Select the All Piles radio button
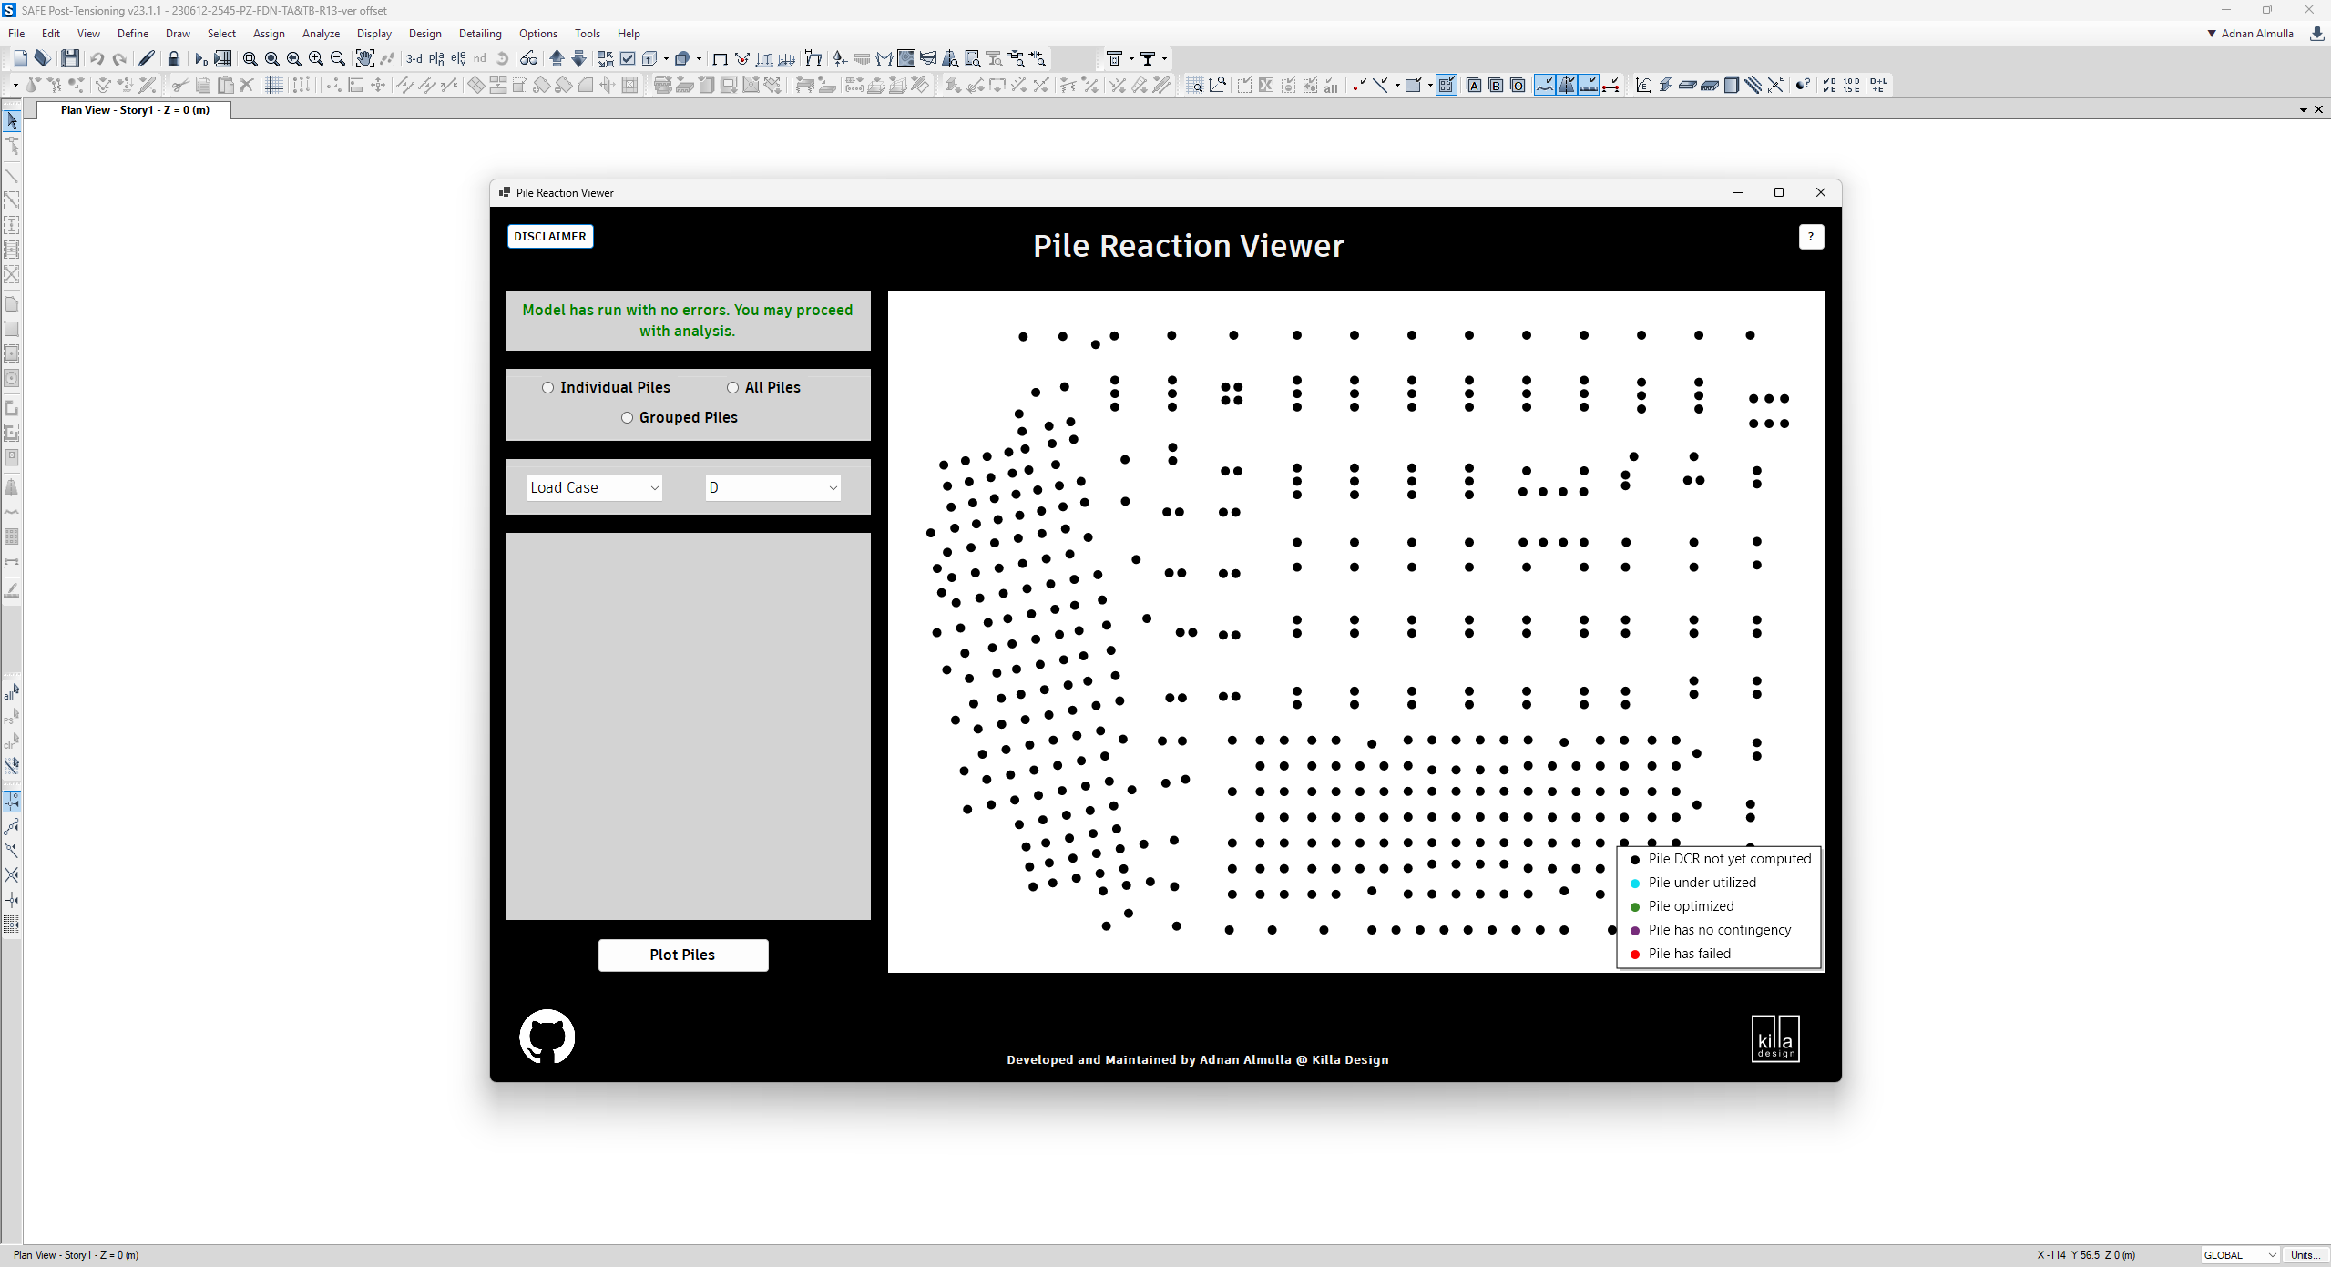Screen dimensions: 2331x1267 732,387
